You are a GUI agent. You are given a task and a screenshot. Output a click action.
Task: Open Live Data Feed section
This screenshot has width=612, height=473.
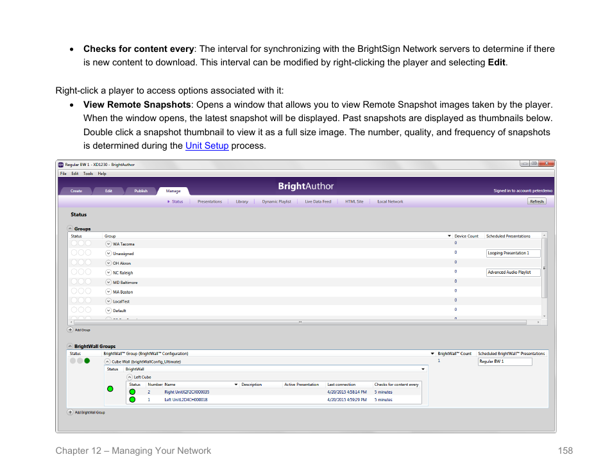pos(318,202)
